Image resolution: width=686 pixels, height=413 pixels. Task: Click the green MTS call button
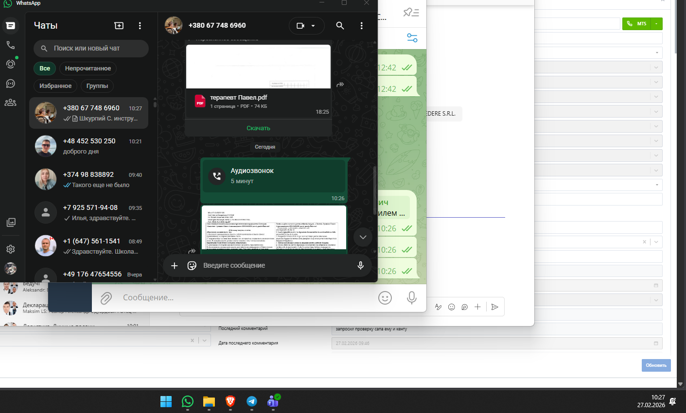click(637, 24)
